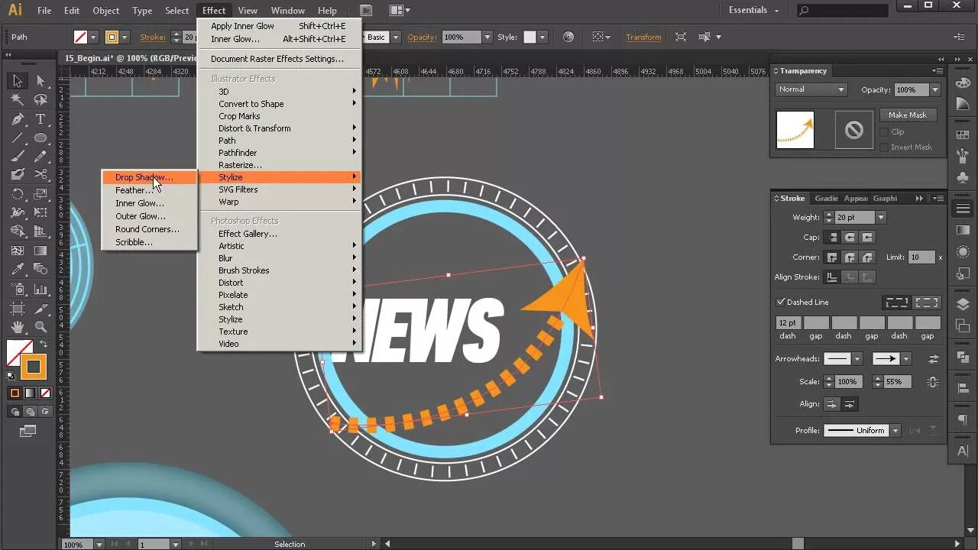Select the Scissors tool
The height and width of the screenshot is (550, 978).
coord(40,175)
